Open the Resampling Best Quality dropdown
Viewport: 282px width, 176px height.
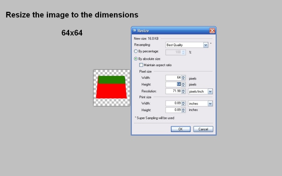tap(206, 45)
